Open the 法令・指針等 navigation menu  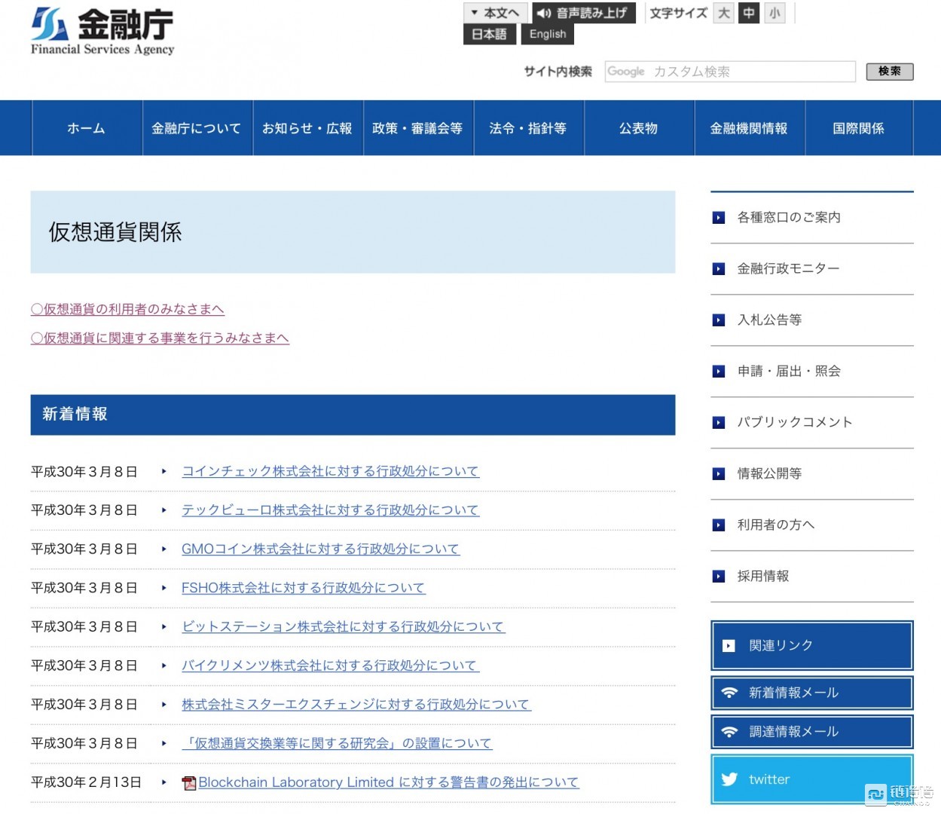(x=528, y=128)
